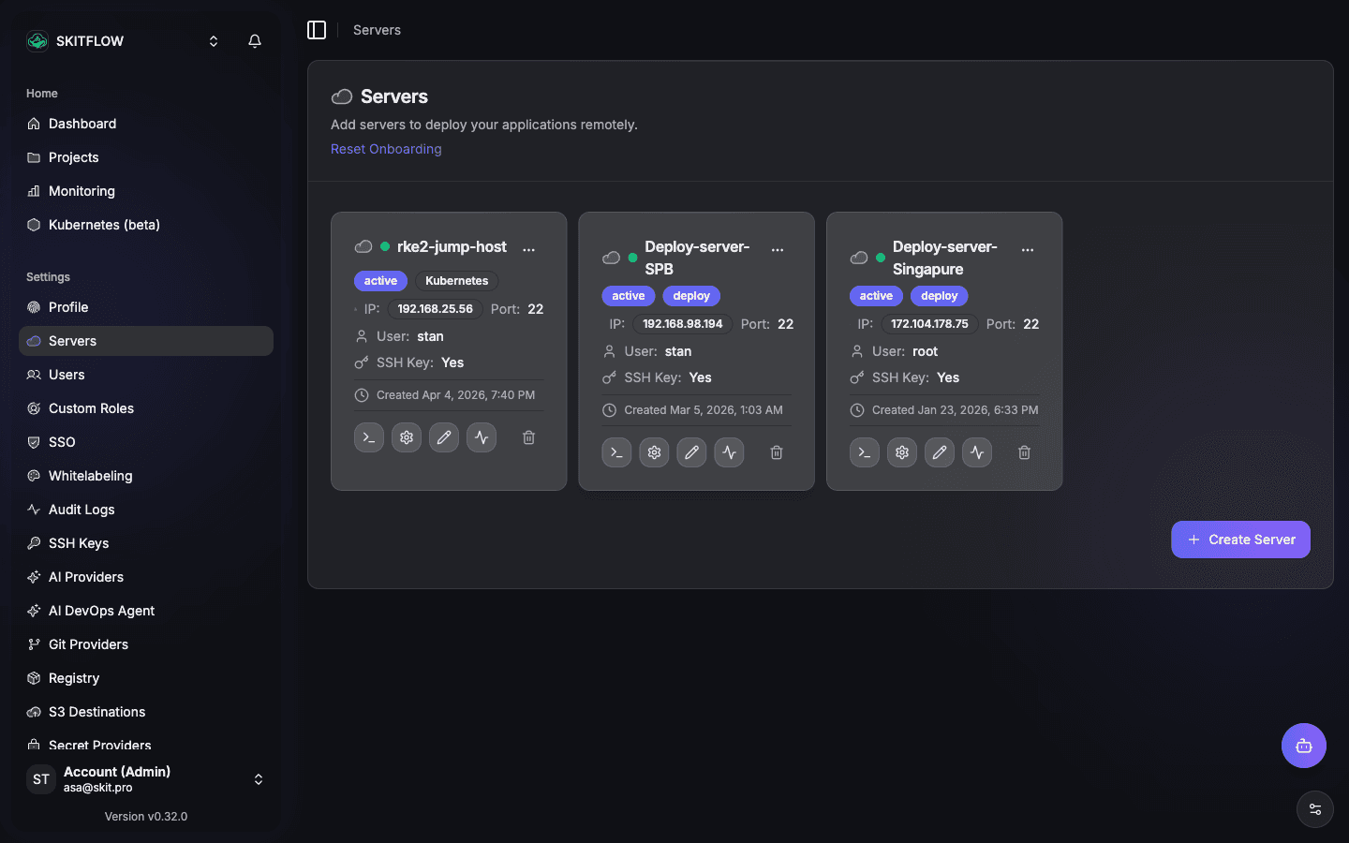Click Created Apr 4, 2026, 7:40 PM text

pyautogui.click(x=455, y=395)
